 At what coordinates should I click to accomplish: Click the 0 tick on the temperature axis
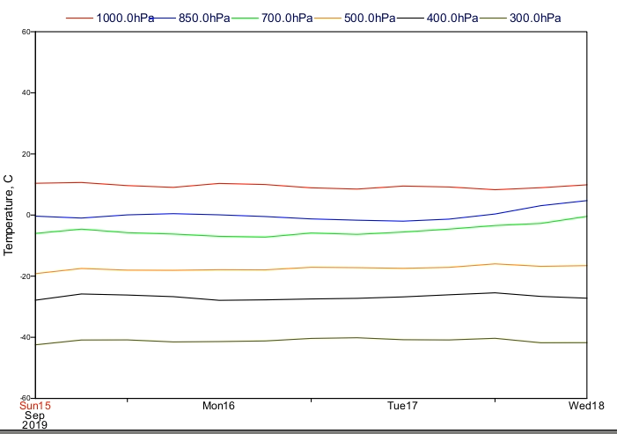click(x=28, y=215)
